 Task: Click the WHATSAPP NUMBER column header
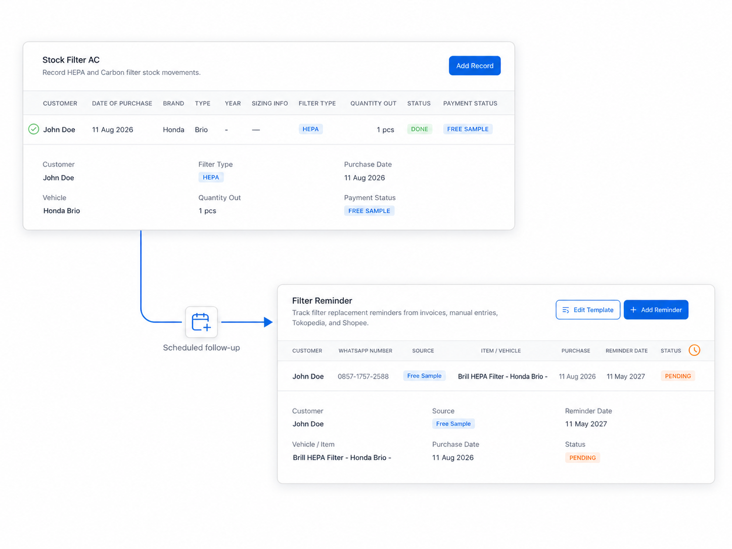365,351
